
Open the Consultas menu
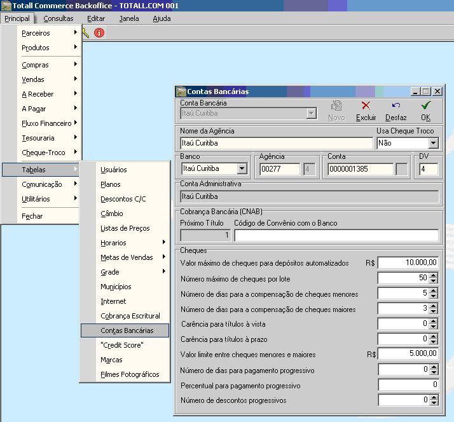(58, 18)
